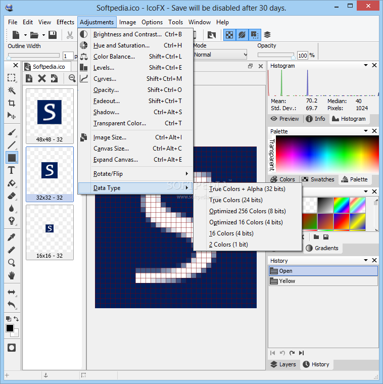This screenshot has width=383, height=384.
Task: Choose the Canvas Size menu entry
Action: (x=135, y=149)
